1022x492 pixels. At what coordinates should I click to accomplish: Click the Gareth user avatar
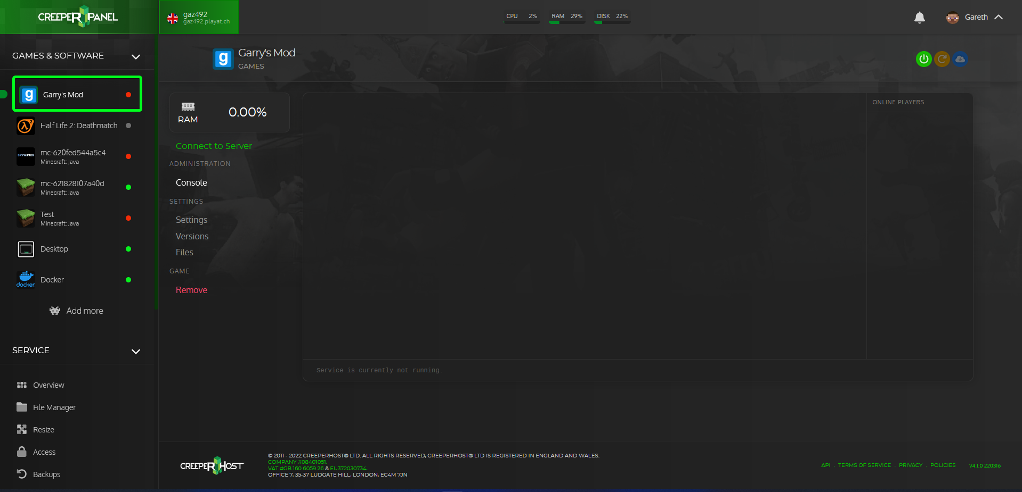953,18
